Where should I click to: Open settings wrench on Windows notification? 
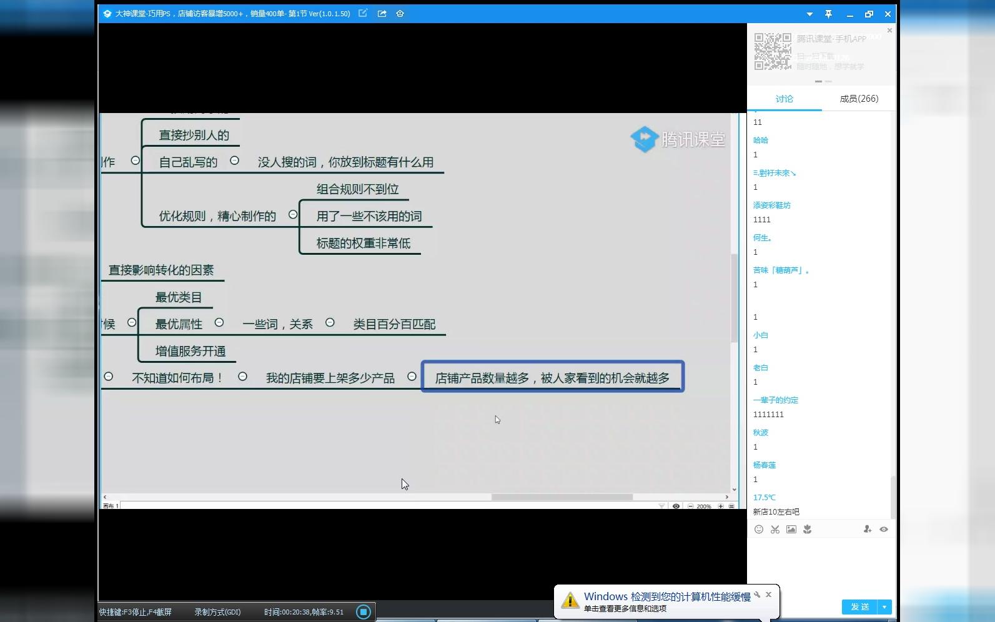[757, 595]
